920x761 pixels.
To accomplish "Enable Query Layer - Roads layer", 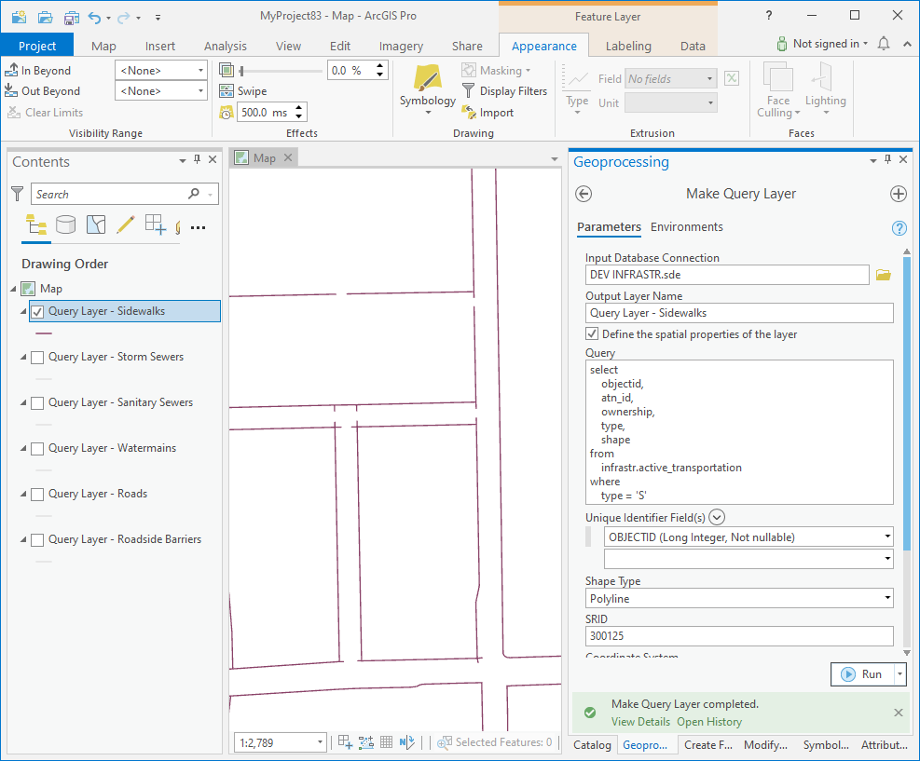I will click(x=38, y=494).
